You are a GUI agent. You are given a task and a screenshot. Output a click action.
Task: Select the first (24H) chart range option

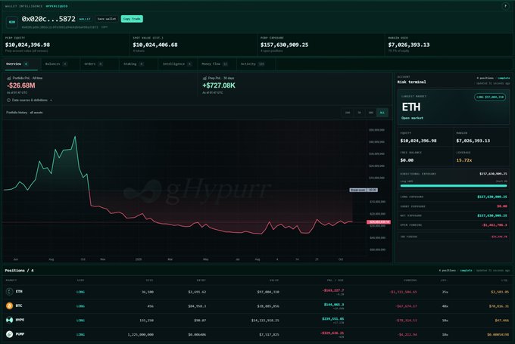coord(348,113)
